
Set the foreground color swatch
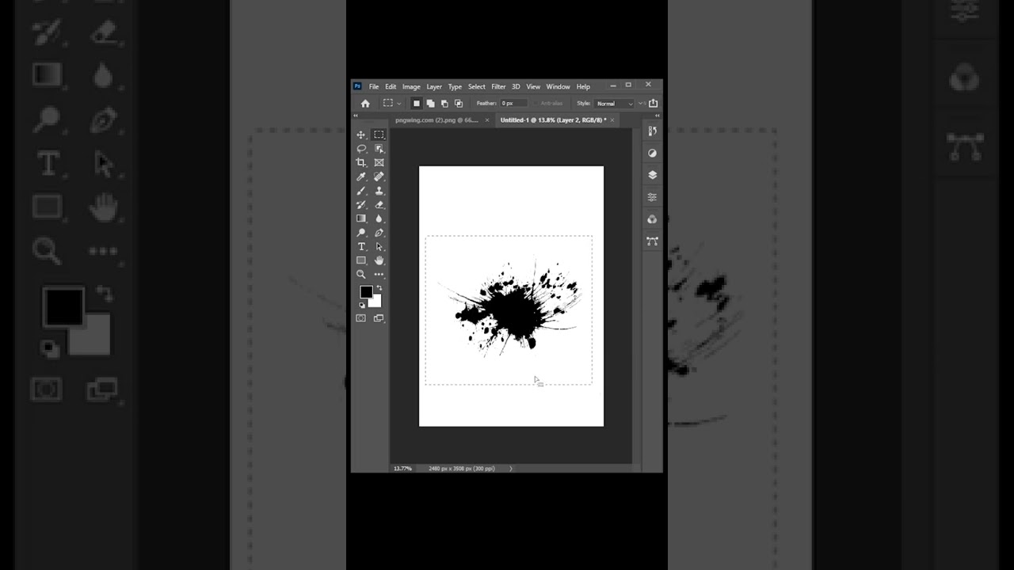click(x=366, y=292)
